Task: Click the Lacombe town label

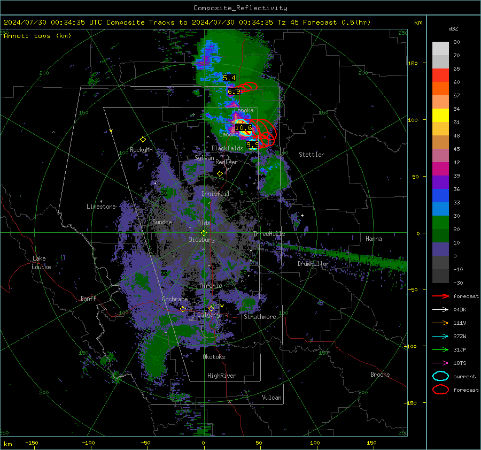Action: [230, 134]
